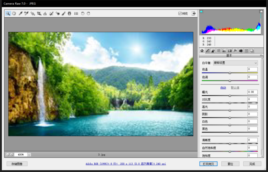Switch to the Presets panel tab

click(246, 50)
